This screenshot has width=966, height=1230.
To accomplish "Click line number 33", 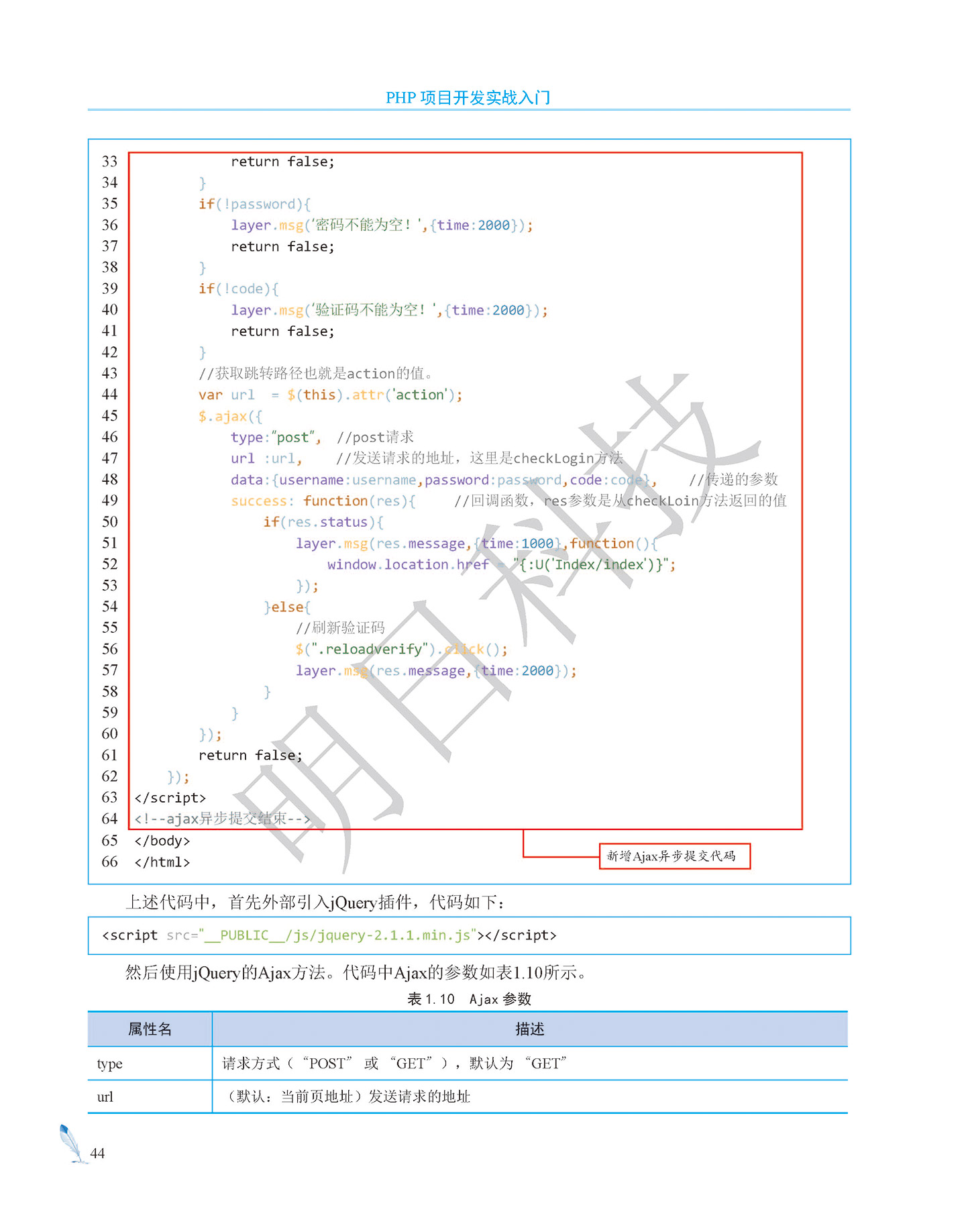I will point(109,162).
